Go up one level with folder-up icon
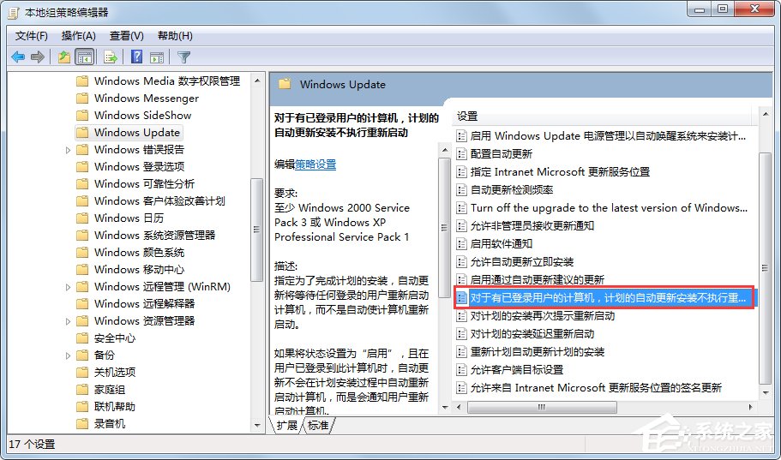 63,57
